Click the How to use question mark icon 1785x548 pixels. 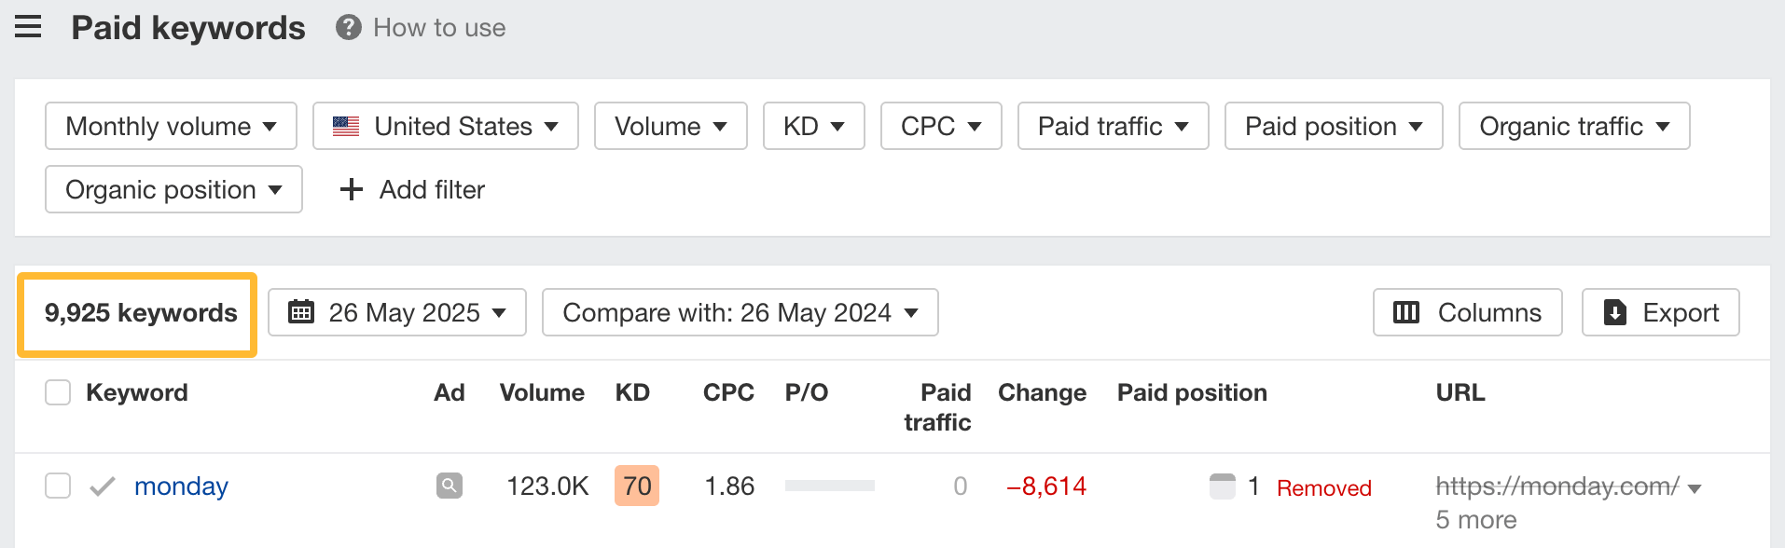click(x=349, y=28)
